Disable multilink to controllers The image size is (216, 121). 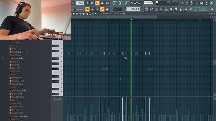102,9
